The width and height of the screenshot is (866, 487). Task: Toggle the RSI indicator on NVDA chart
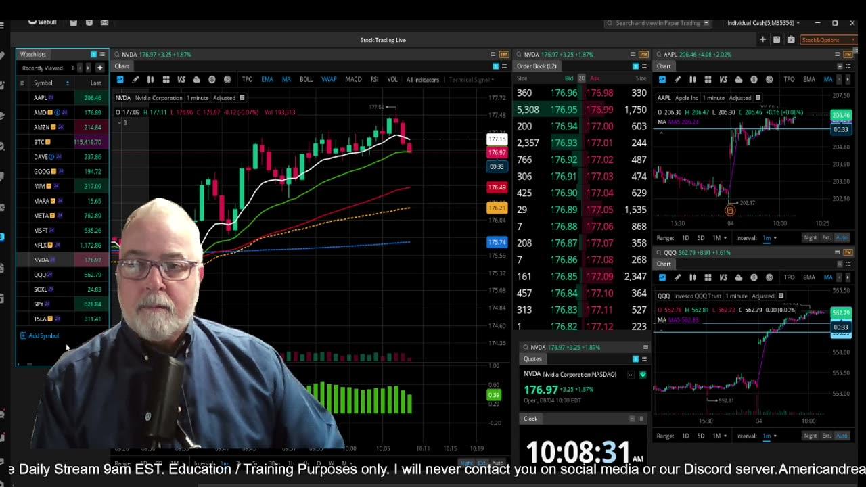pyautogui.click(x=374, y=80)
